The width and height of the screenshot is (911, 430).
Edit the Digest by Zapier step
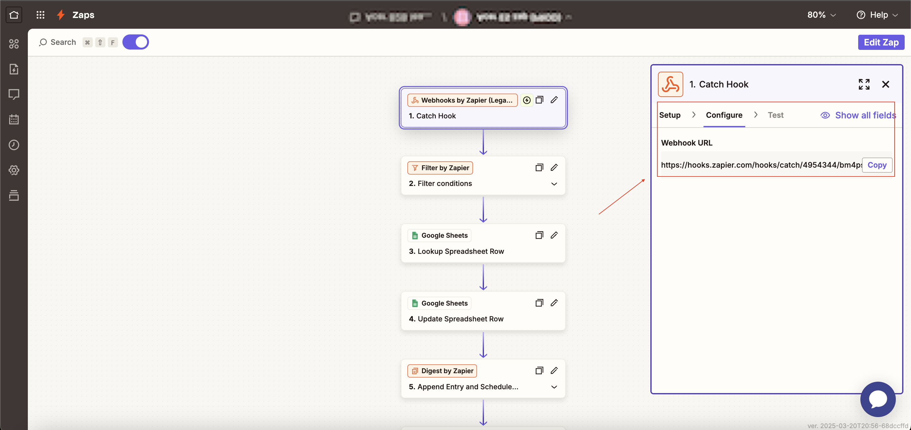(x=554, y=371)
